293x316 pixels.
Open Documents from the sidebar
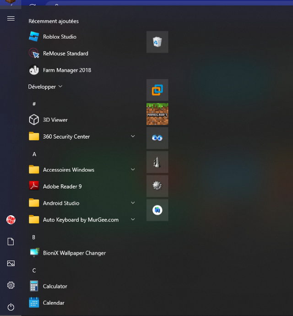tap(11, 241)
